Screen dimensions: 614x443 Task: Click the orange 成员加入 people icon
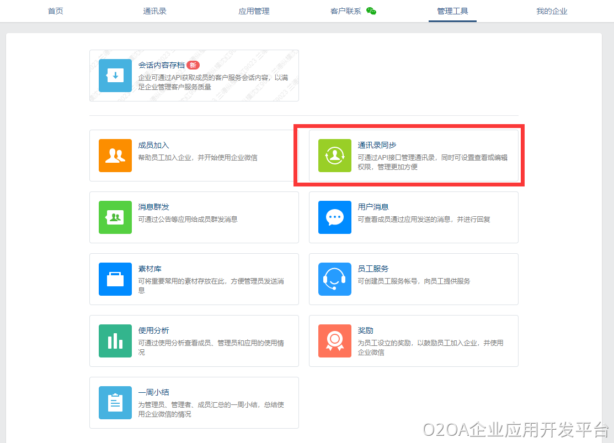[x=115, y=156]
